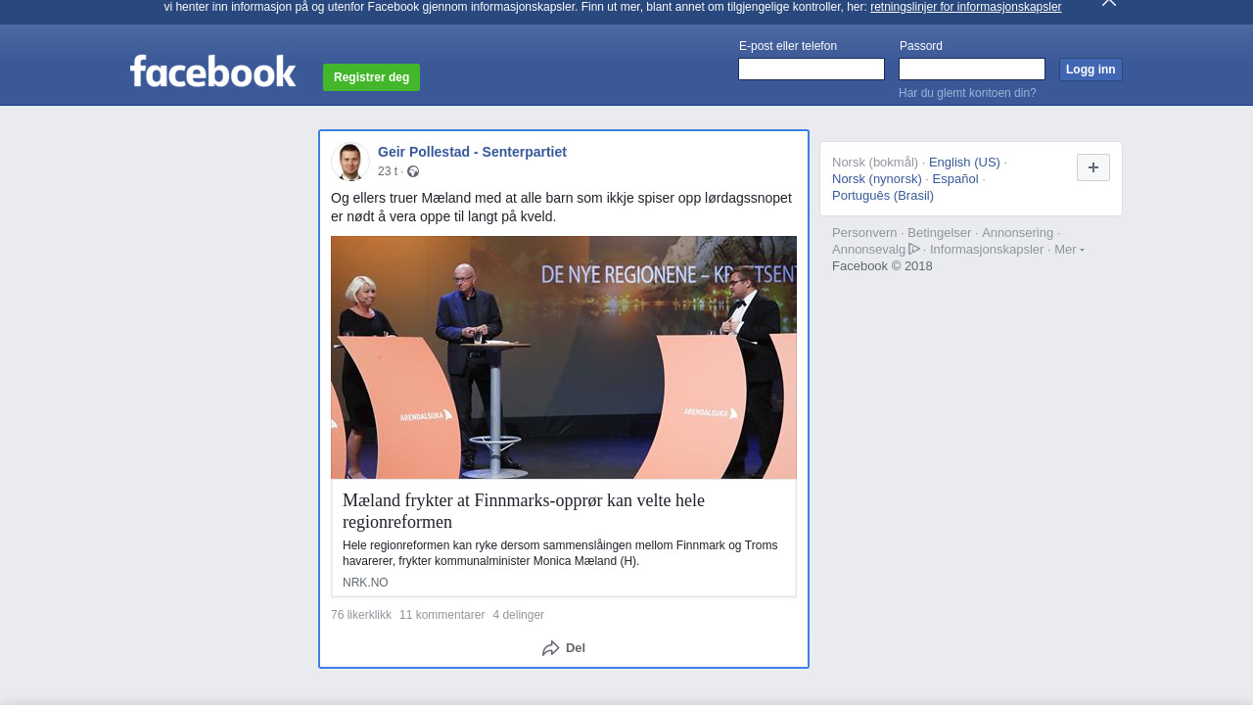1253x705 pixels.
Task: Open the Betingelser link
Action: point(940,233)
